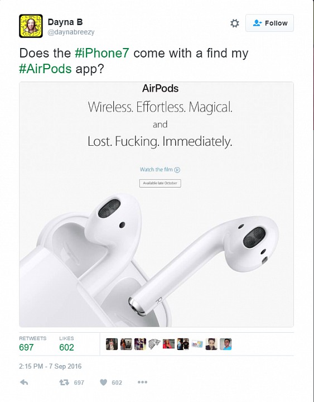Open the three-dot more options menu

[x=142, y=382]
